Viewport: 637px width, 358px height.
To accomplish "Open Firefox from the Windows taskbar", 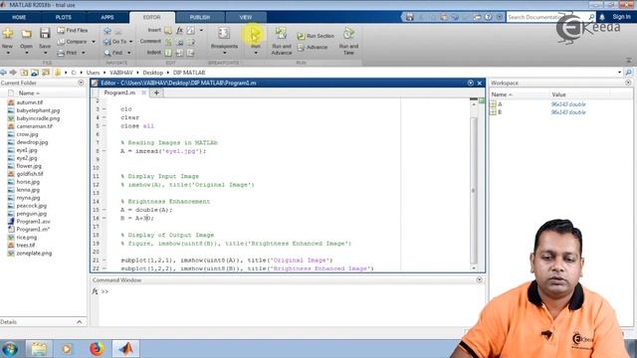I will tap(97, 349).
